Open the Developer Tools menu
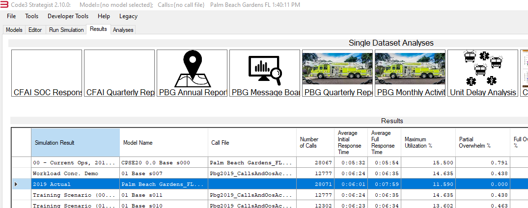The image size is (528, 208). click(x=68, y=16)
